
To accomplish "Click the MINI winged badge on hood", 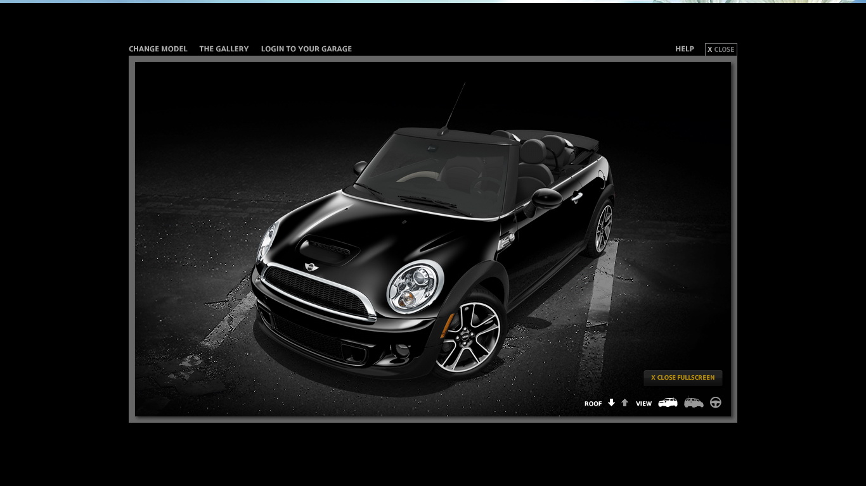I will click(311, 267).
